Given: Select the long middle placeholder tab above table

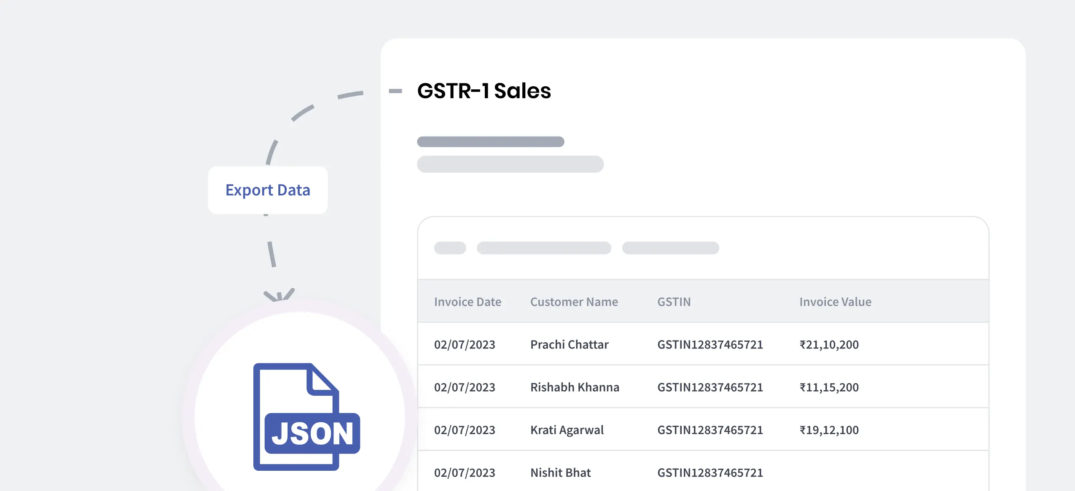Looking at the screenshot, I should tap(544, 248).
